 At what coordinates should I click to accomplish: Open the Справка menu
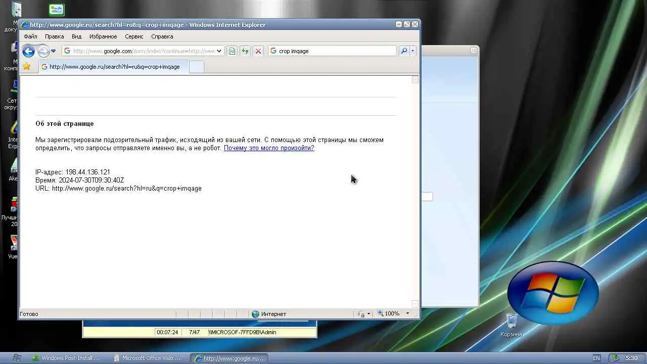162,36
